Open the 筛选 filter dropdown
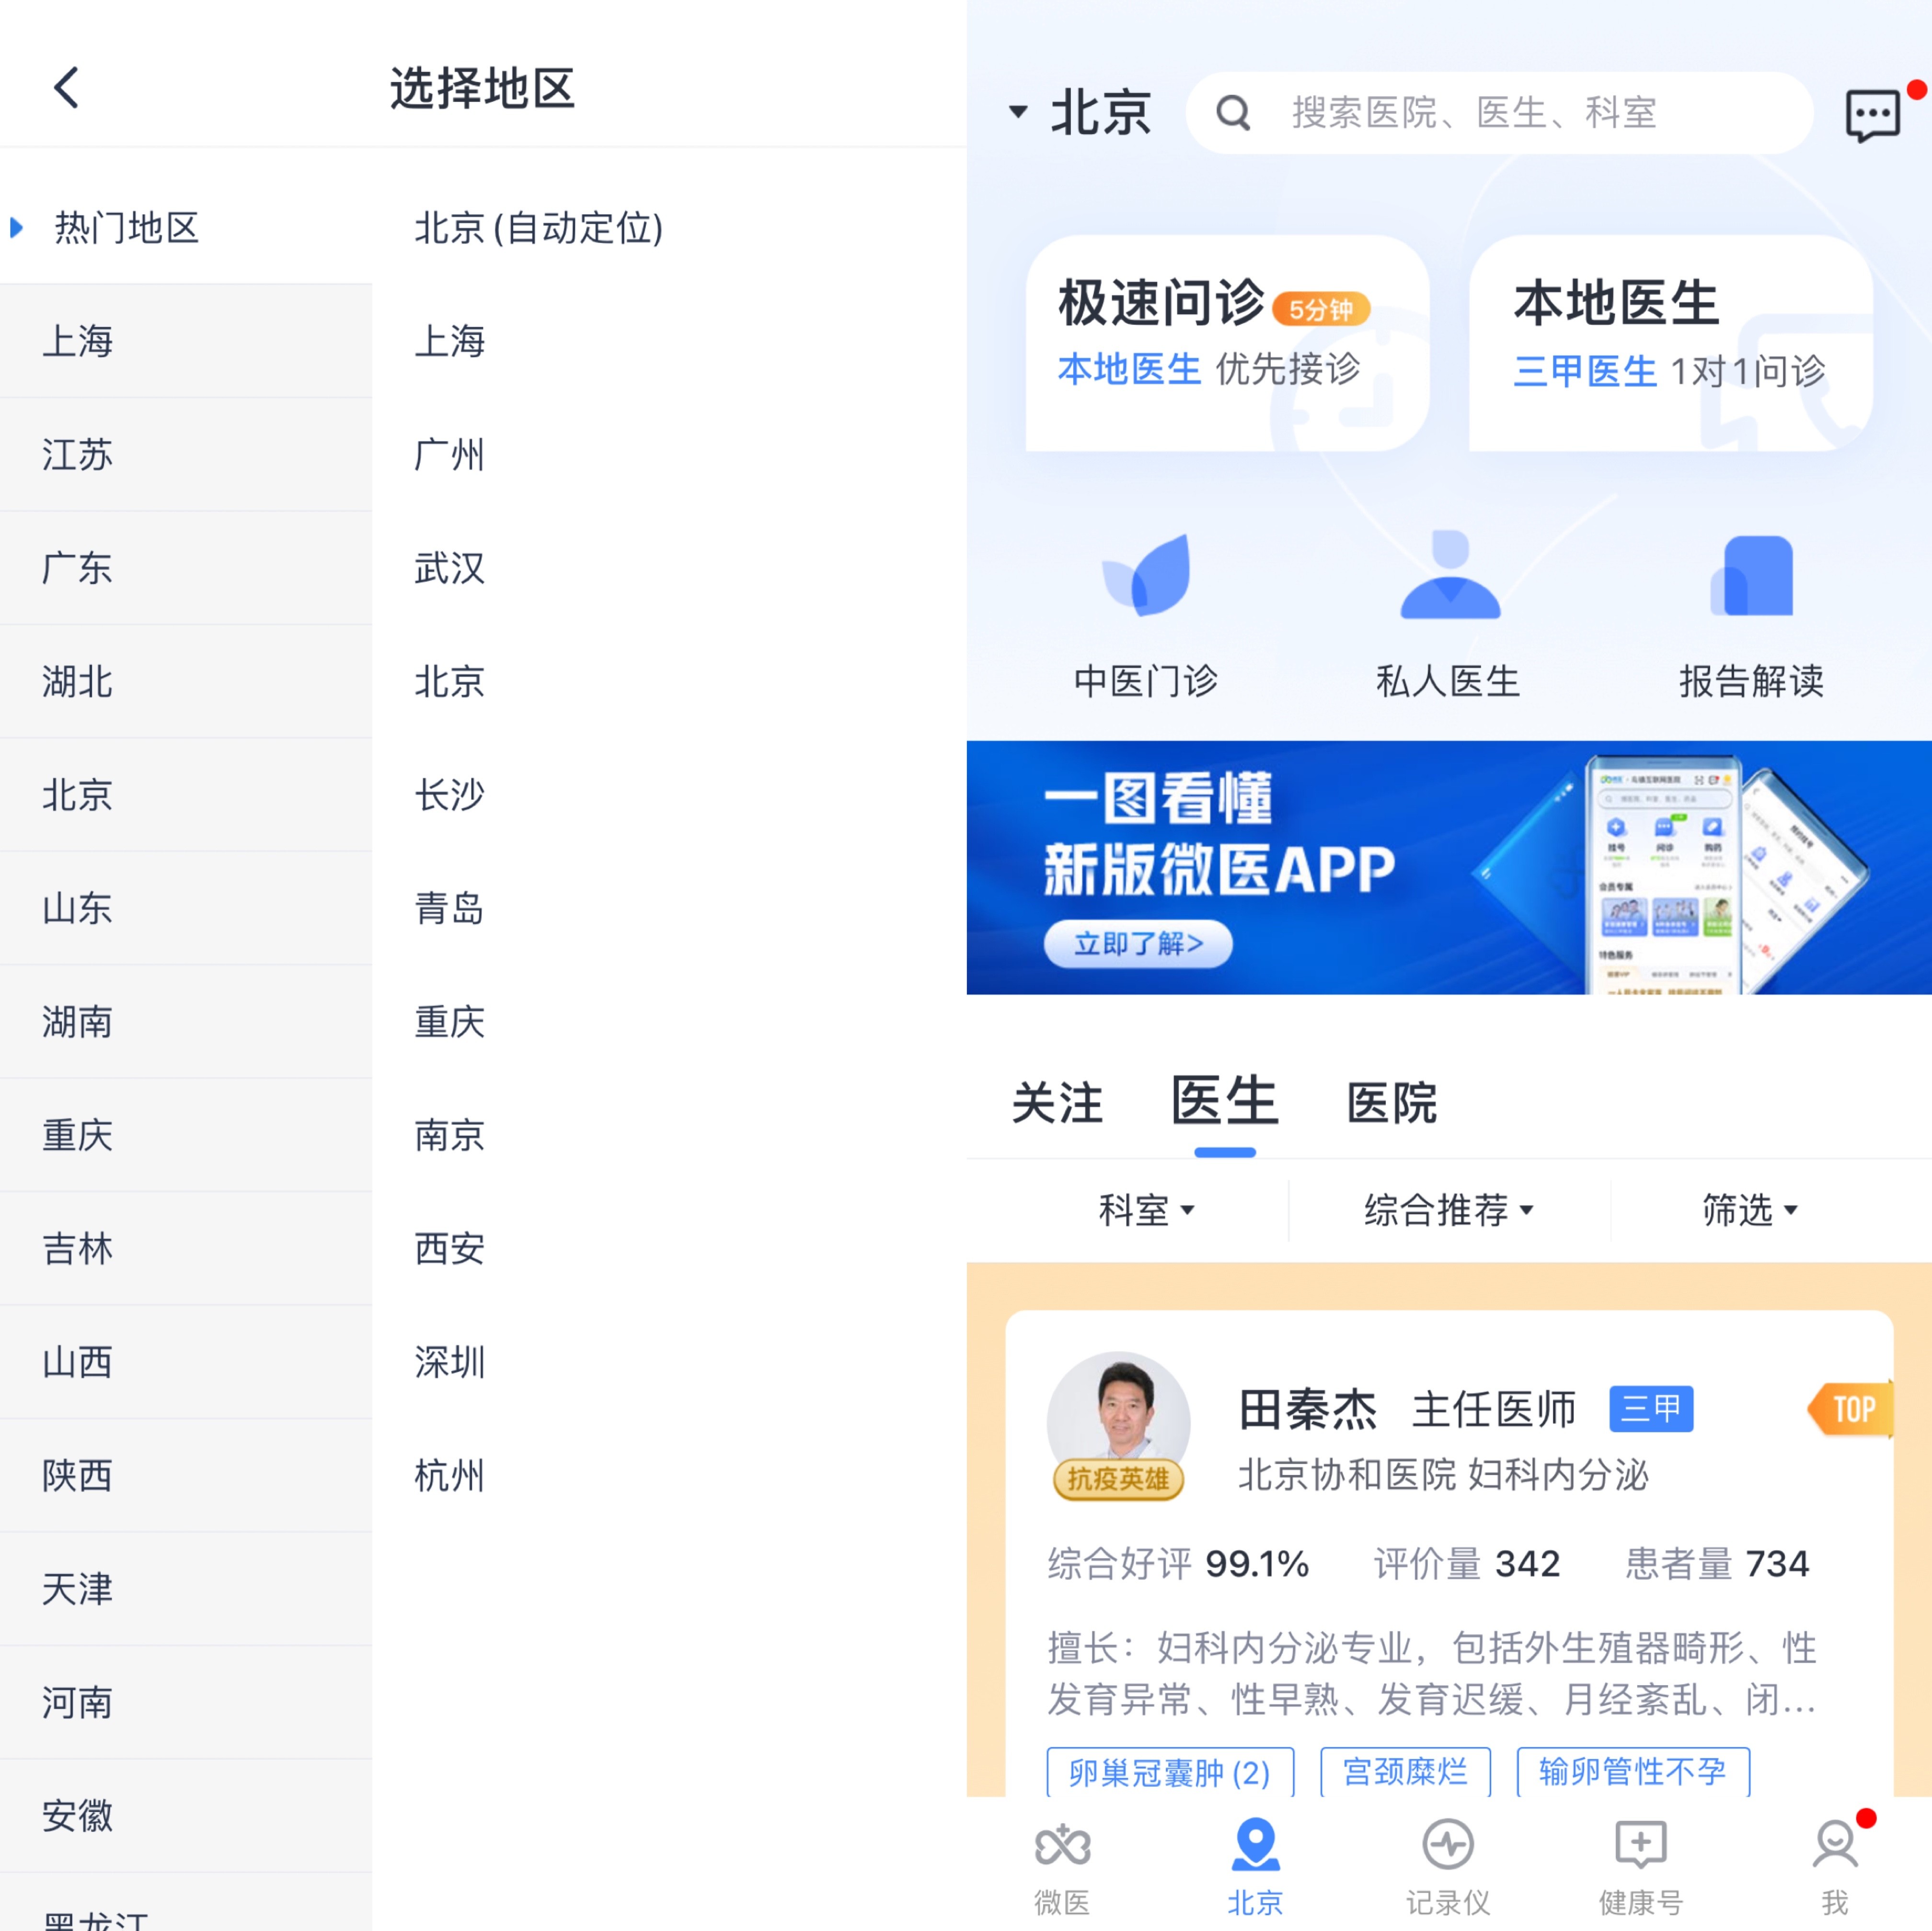The image size is (1932, 1931). [x=1750, y=1210]
